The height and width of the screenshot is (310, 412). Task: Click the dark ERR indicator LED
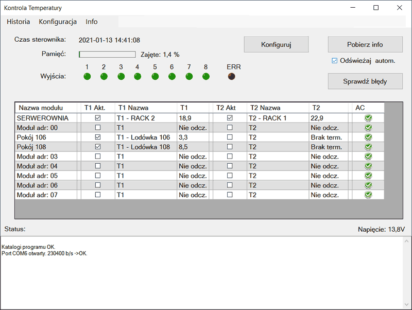232,77
